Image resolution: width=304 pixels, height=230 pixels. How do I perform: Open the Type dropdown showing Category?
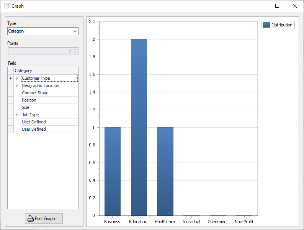pos(43,31)
